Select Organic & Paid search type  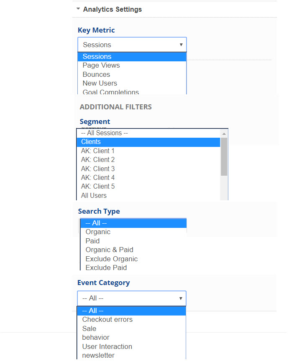click(x=110, y=250)
